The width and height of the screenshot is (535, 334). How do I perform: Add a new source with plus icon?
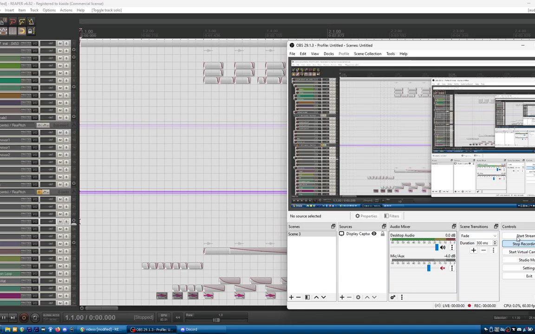pos(342,297)
